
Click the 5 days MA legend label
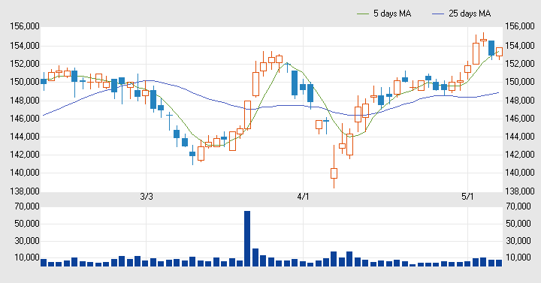pyautogui.click(x=392, y=14)
